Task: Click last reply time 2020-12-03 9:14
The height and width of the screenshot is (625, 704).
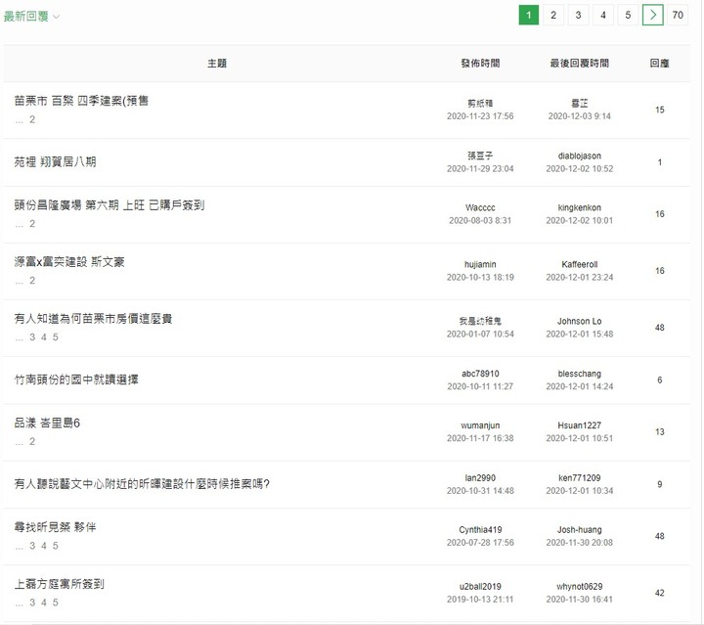Action: tap(579, 116)
